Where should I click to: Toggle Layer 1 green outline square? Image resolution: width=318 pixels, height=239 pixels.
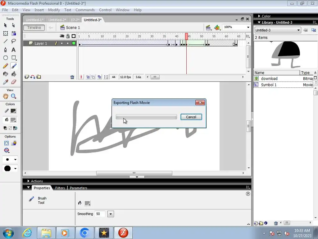tap(74, 43)
